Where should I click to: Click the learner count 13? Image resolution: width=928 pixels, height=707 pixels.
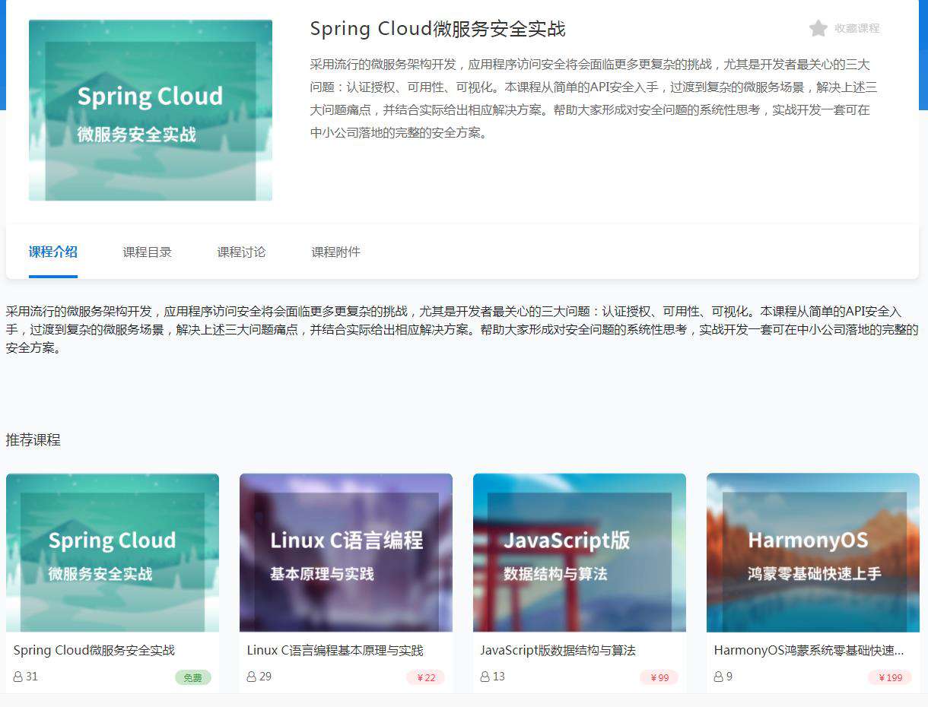(499, 676)
